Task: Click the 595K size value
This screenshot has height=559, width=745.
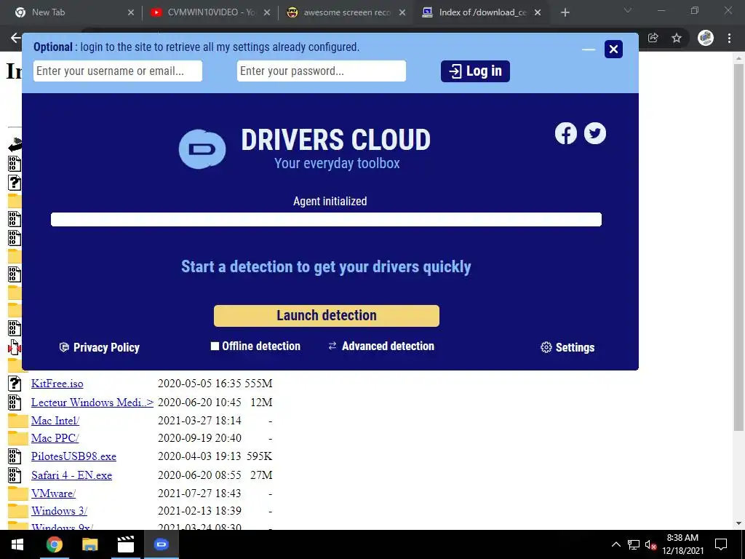Action: (260, 456)
